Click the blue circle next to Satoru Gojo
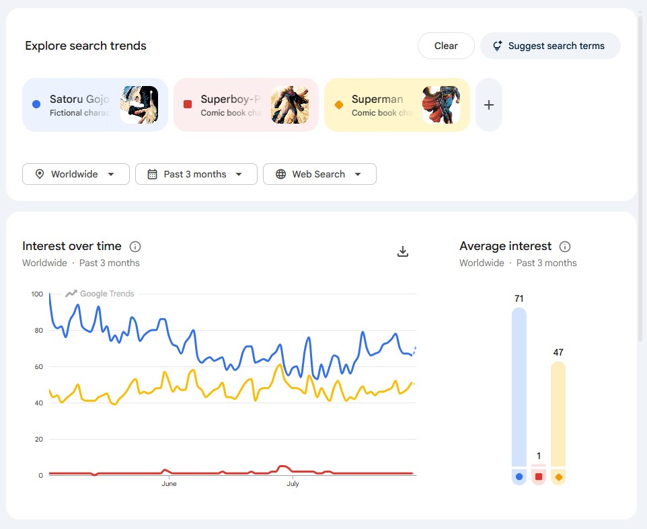This screenshot has height=529, width=647. pos(36,104)
